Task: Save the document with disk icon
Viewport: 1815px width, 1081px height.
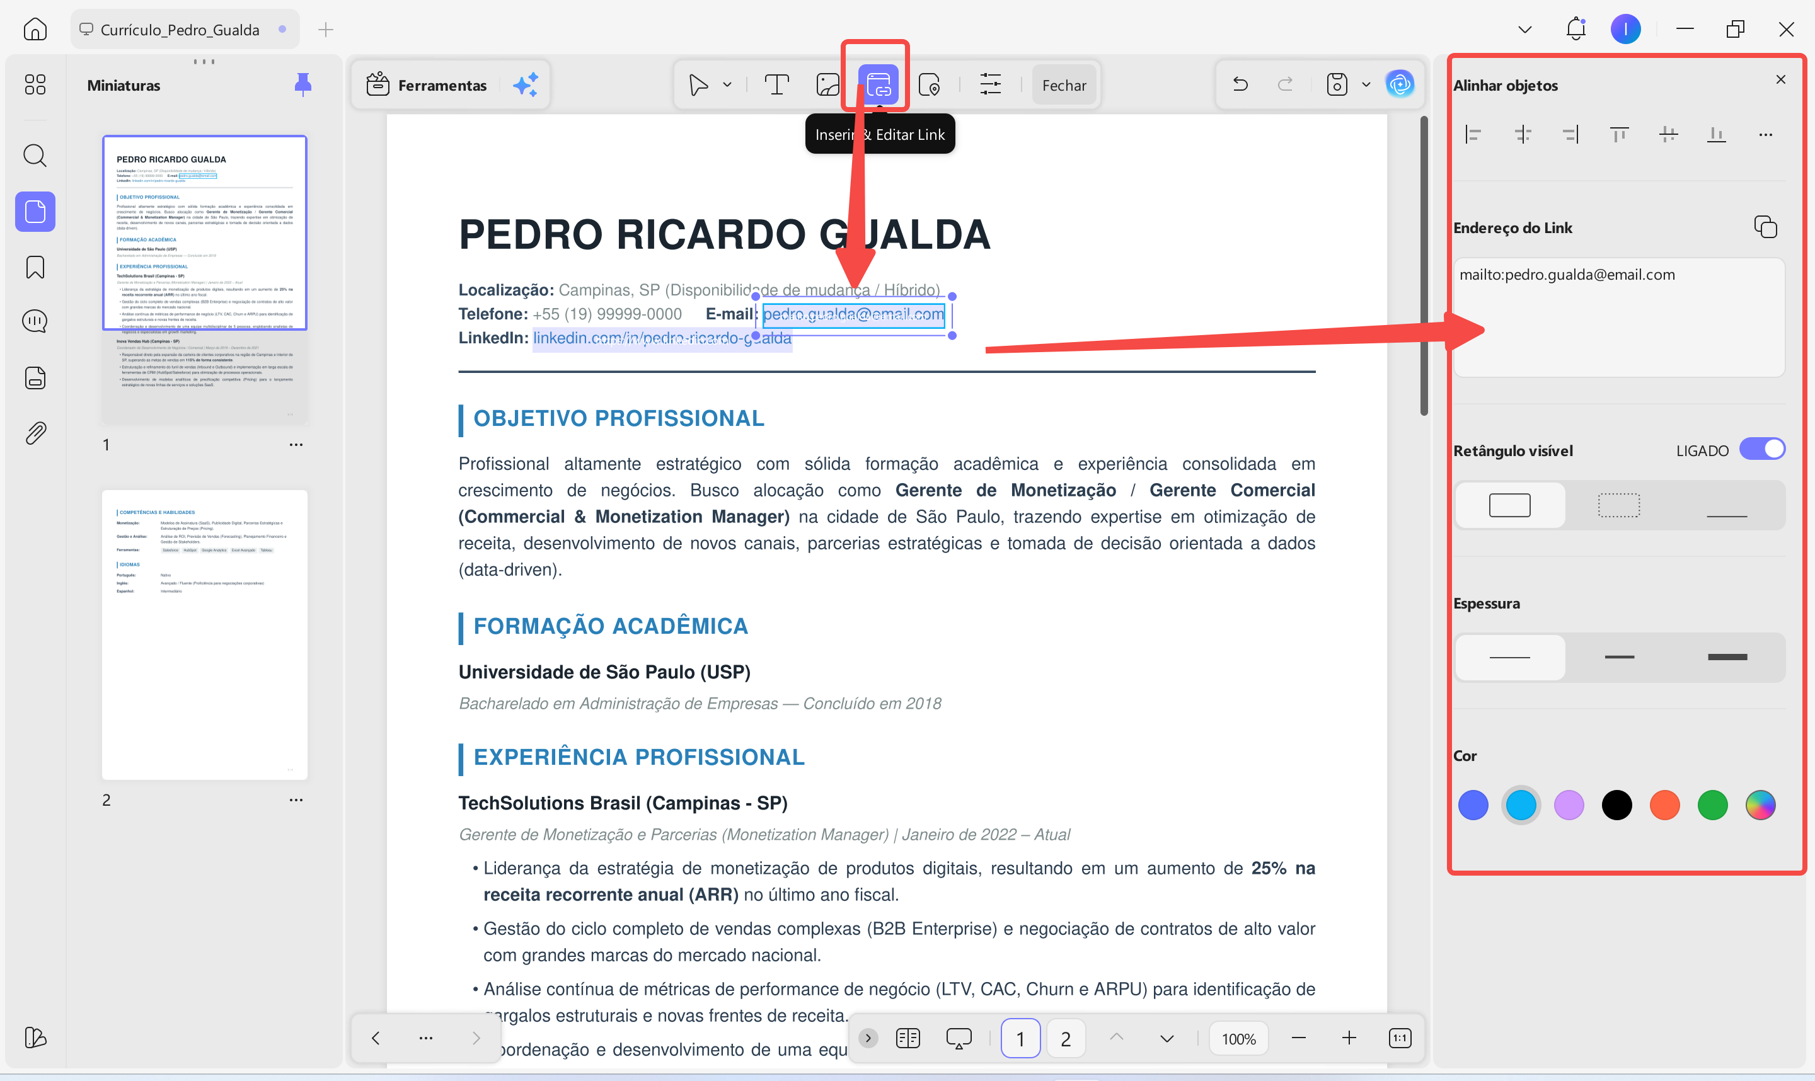Action: (1337, 84)
